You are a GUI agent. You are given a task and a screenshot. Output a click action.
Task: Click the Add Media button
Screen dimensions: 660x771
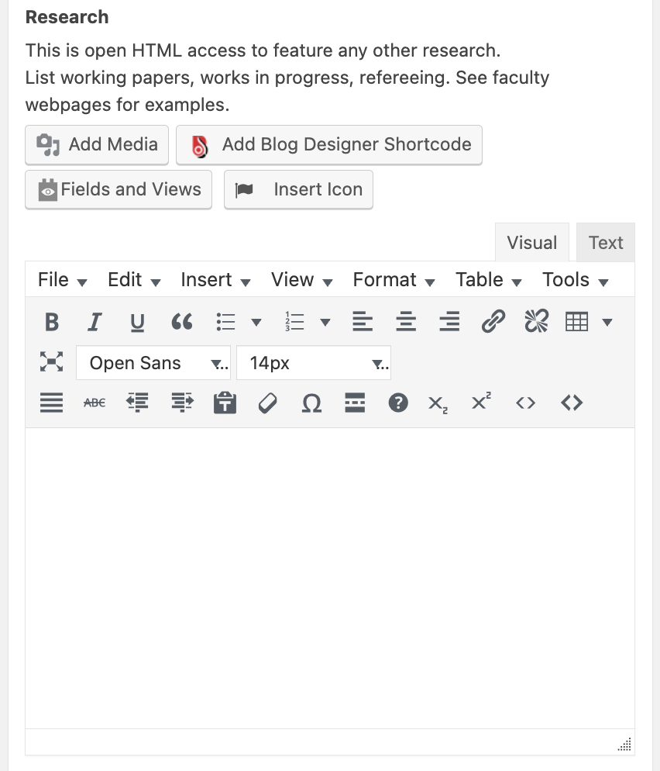click(x=97, y=144)
